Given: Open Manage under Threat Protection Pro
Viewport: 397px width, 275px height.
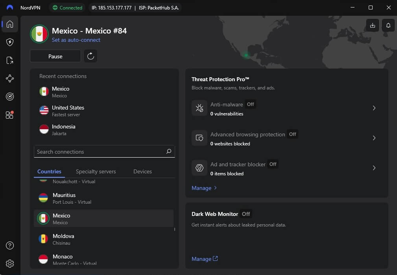Looking at the screenshot, I should pos(204,188).
